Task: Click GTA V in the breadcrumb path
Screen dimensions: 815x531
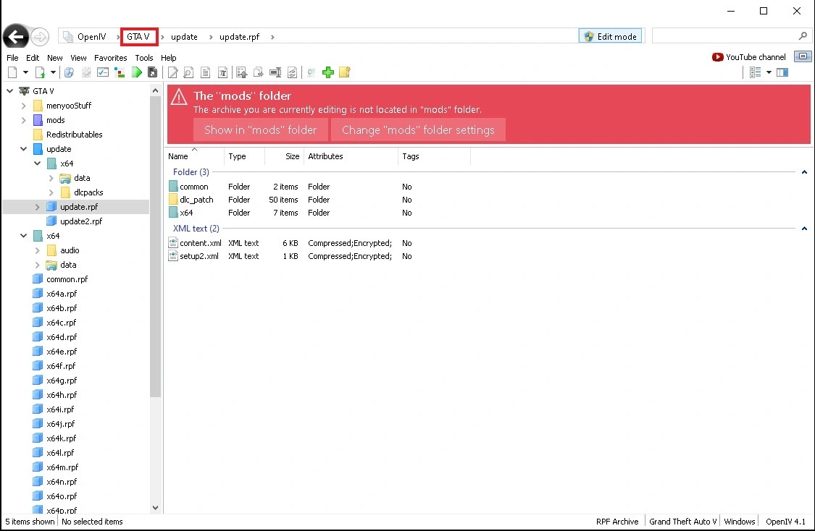Action: click(138, 37)
